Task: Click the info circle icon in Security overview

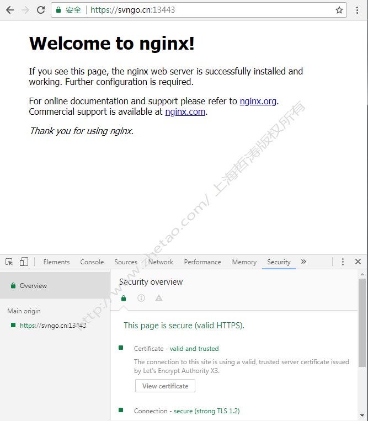Action: tap(141, 298)
